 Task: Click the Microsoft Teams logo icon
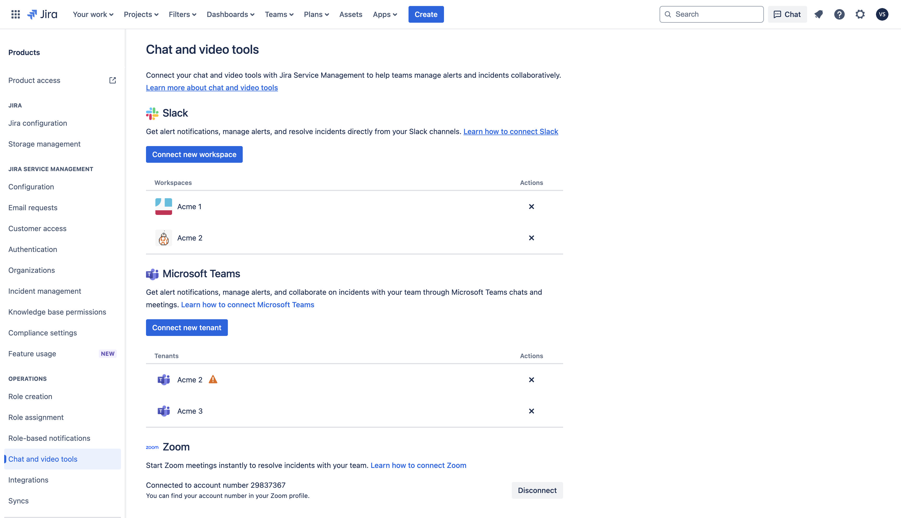(152, 274)
